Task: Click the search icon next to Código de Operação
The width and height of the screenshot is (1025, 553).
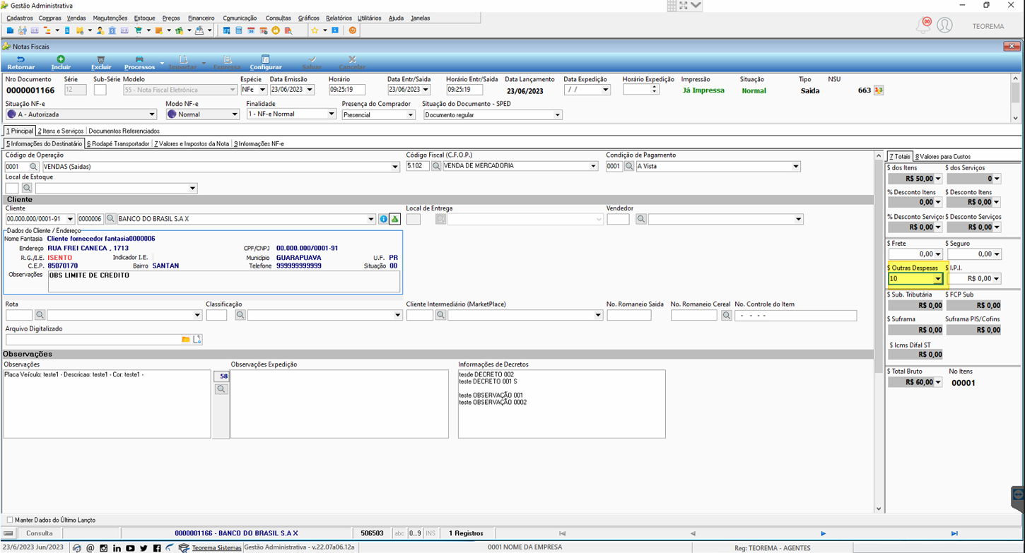Action: [x=33, y=167]
